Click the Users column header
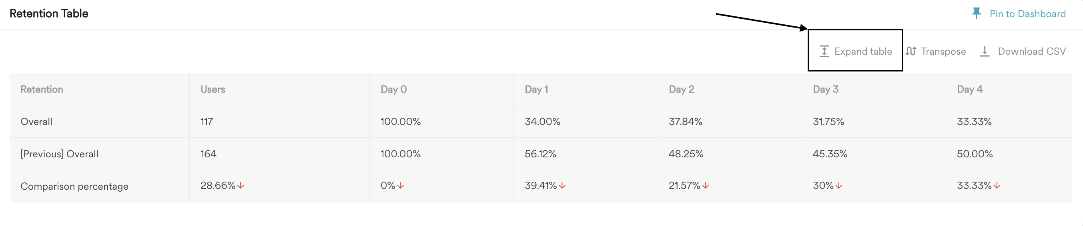 pos(213,89)
